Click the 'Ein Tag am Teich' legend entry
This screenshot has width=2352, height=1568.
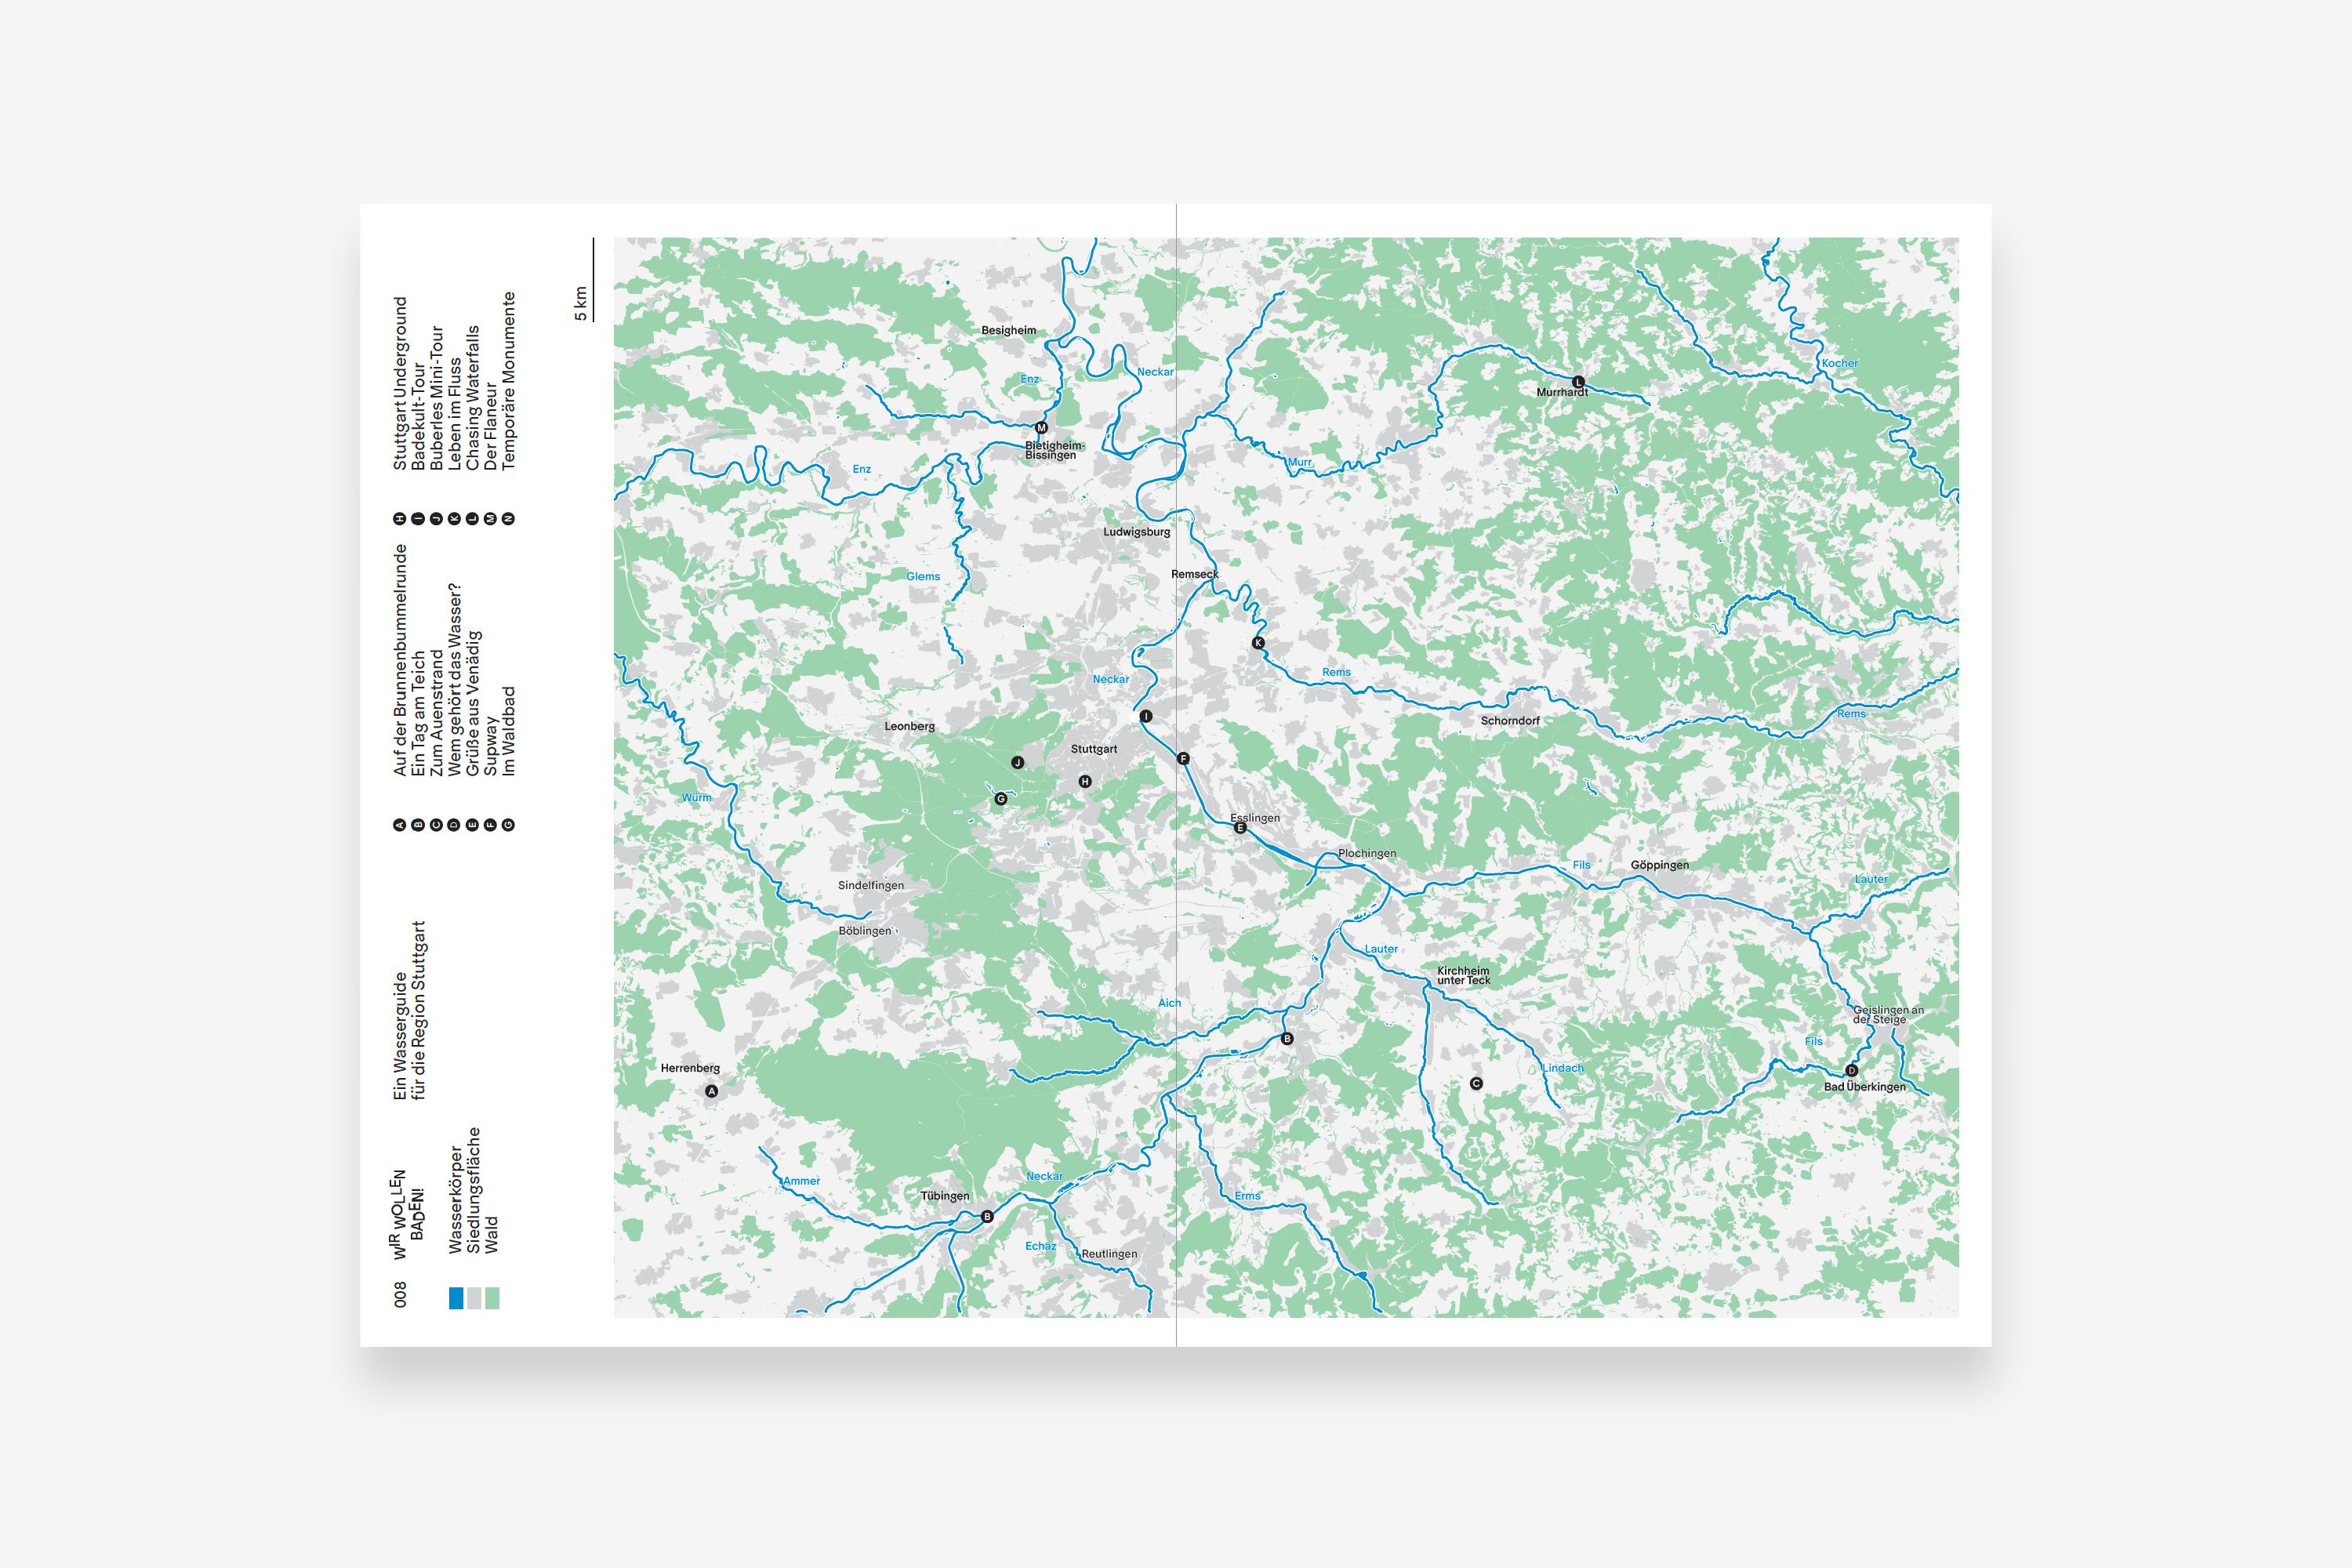coord(418,714)
